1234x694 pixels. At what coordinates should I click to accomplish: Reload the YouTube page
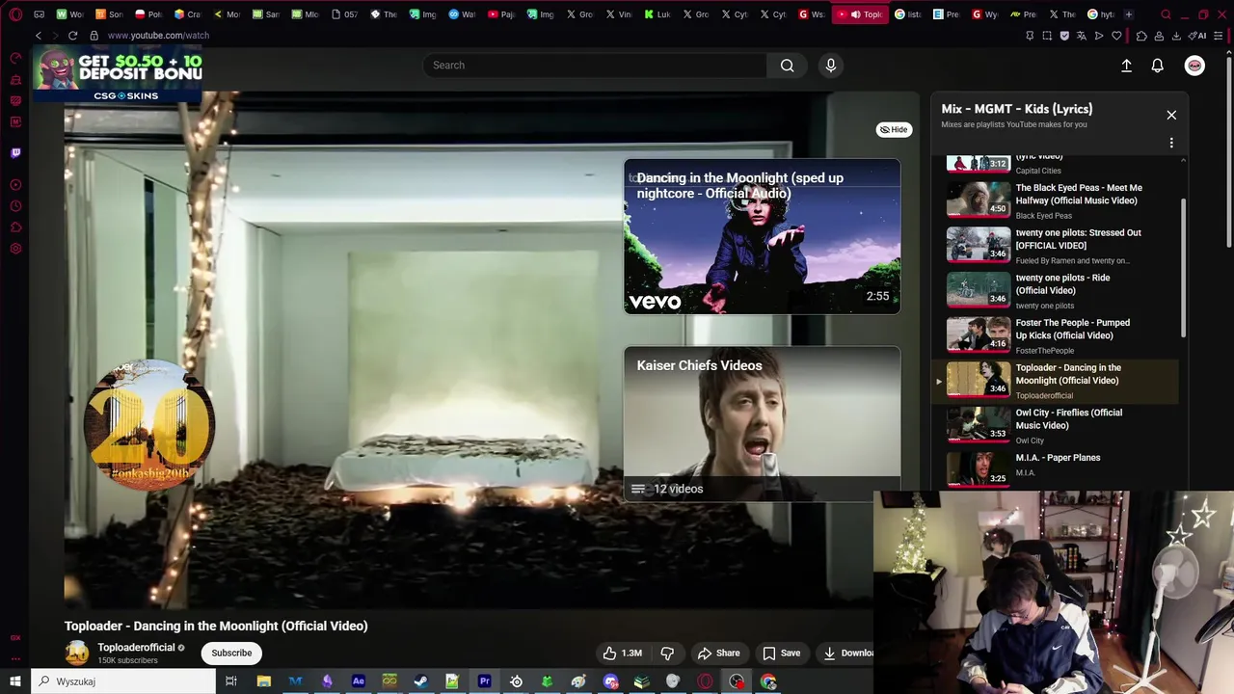tap(72, 36)
